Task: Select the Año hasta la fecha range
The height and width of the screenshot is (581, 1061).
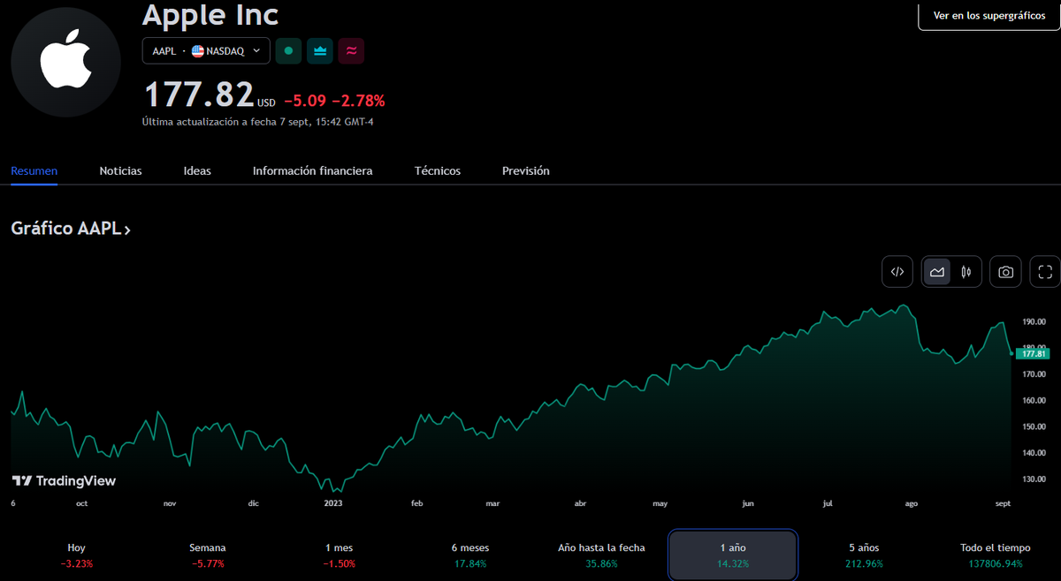Action: click(601, 555)
